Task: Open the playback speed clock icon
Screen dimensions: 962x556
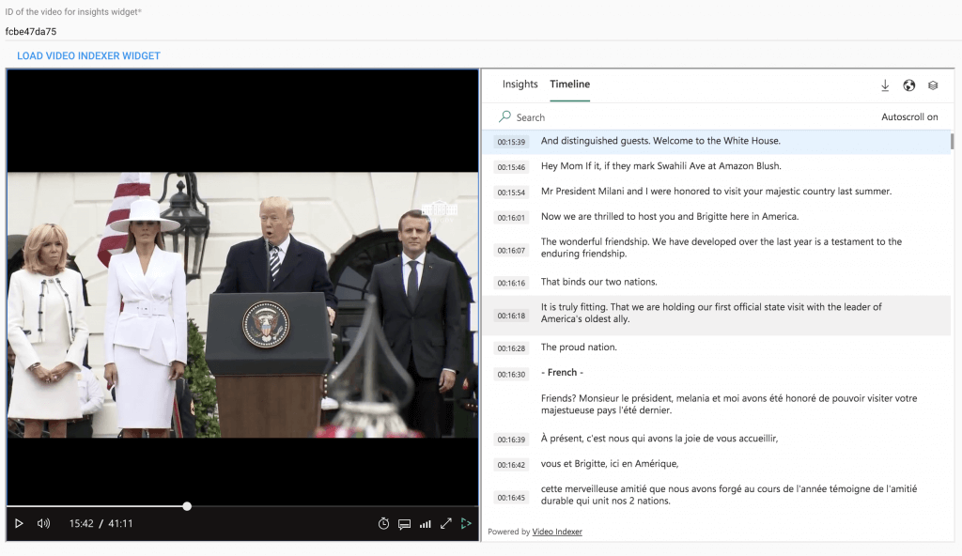Action: coord(383,523)
